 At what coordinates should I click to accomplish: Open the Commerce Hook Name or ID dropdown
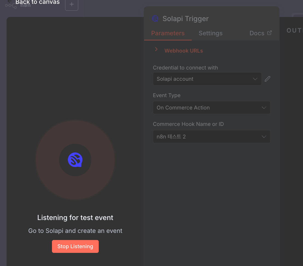tap(211, 137)
